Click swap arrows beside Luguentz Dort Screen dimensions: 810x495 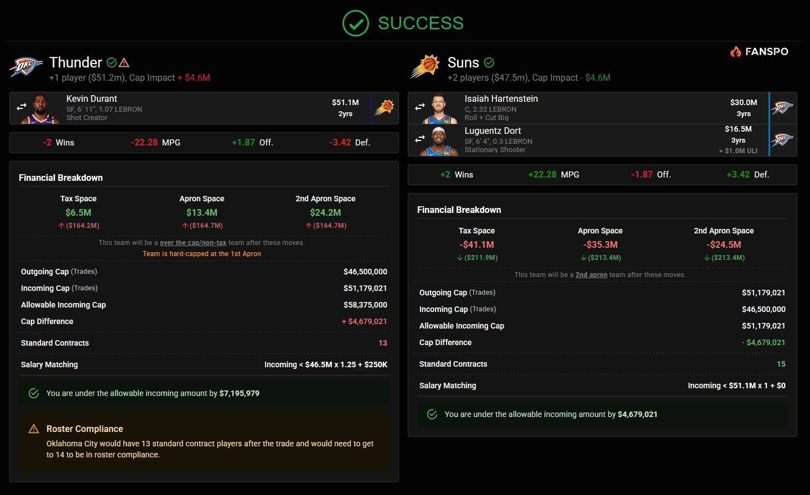(420, 139)
